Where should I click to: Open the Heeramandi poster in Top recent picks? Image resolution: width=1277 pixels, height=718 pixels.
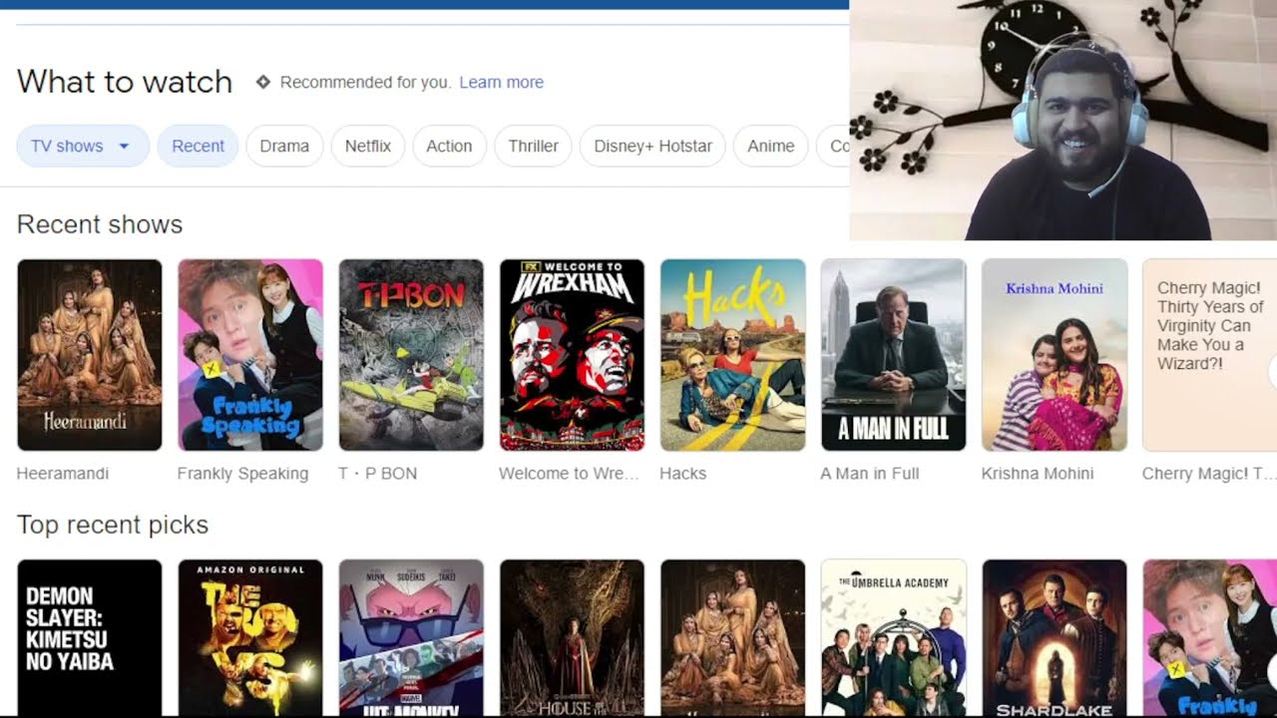732,638
